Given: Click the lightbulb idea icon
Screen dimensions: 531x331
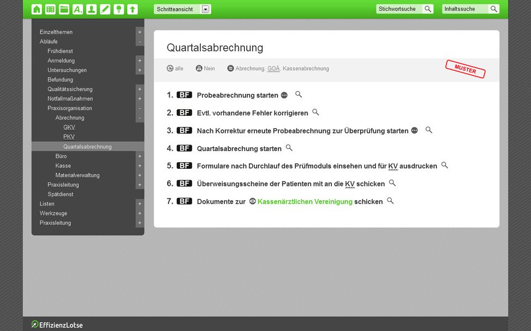Looking at the screenshot, I should coord(119,9).
